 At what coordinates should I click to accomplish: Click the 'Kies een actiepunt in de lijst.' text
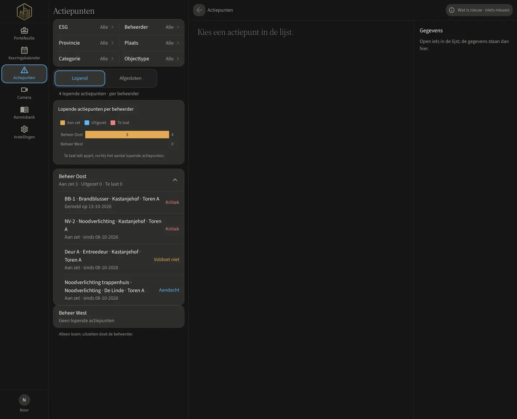(x=246, y=32)
